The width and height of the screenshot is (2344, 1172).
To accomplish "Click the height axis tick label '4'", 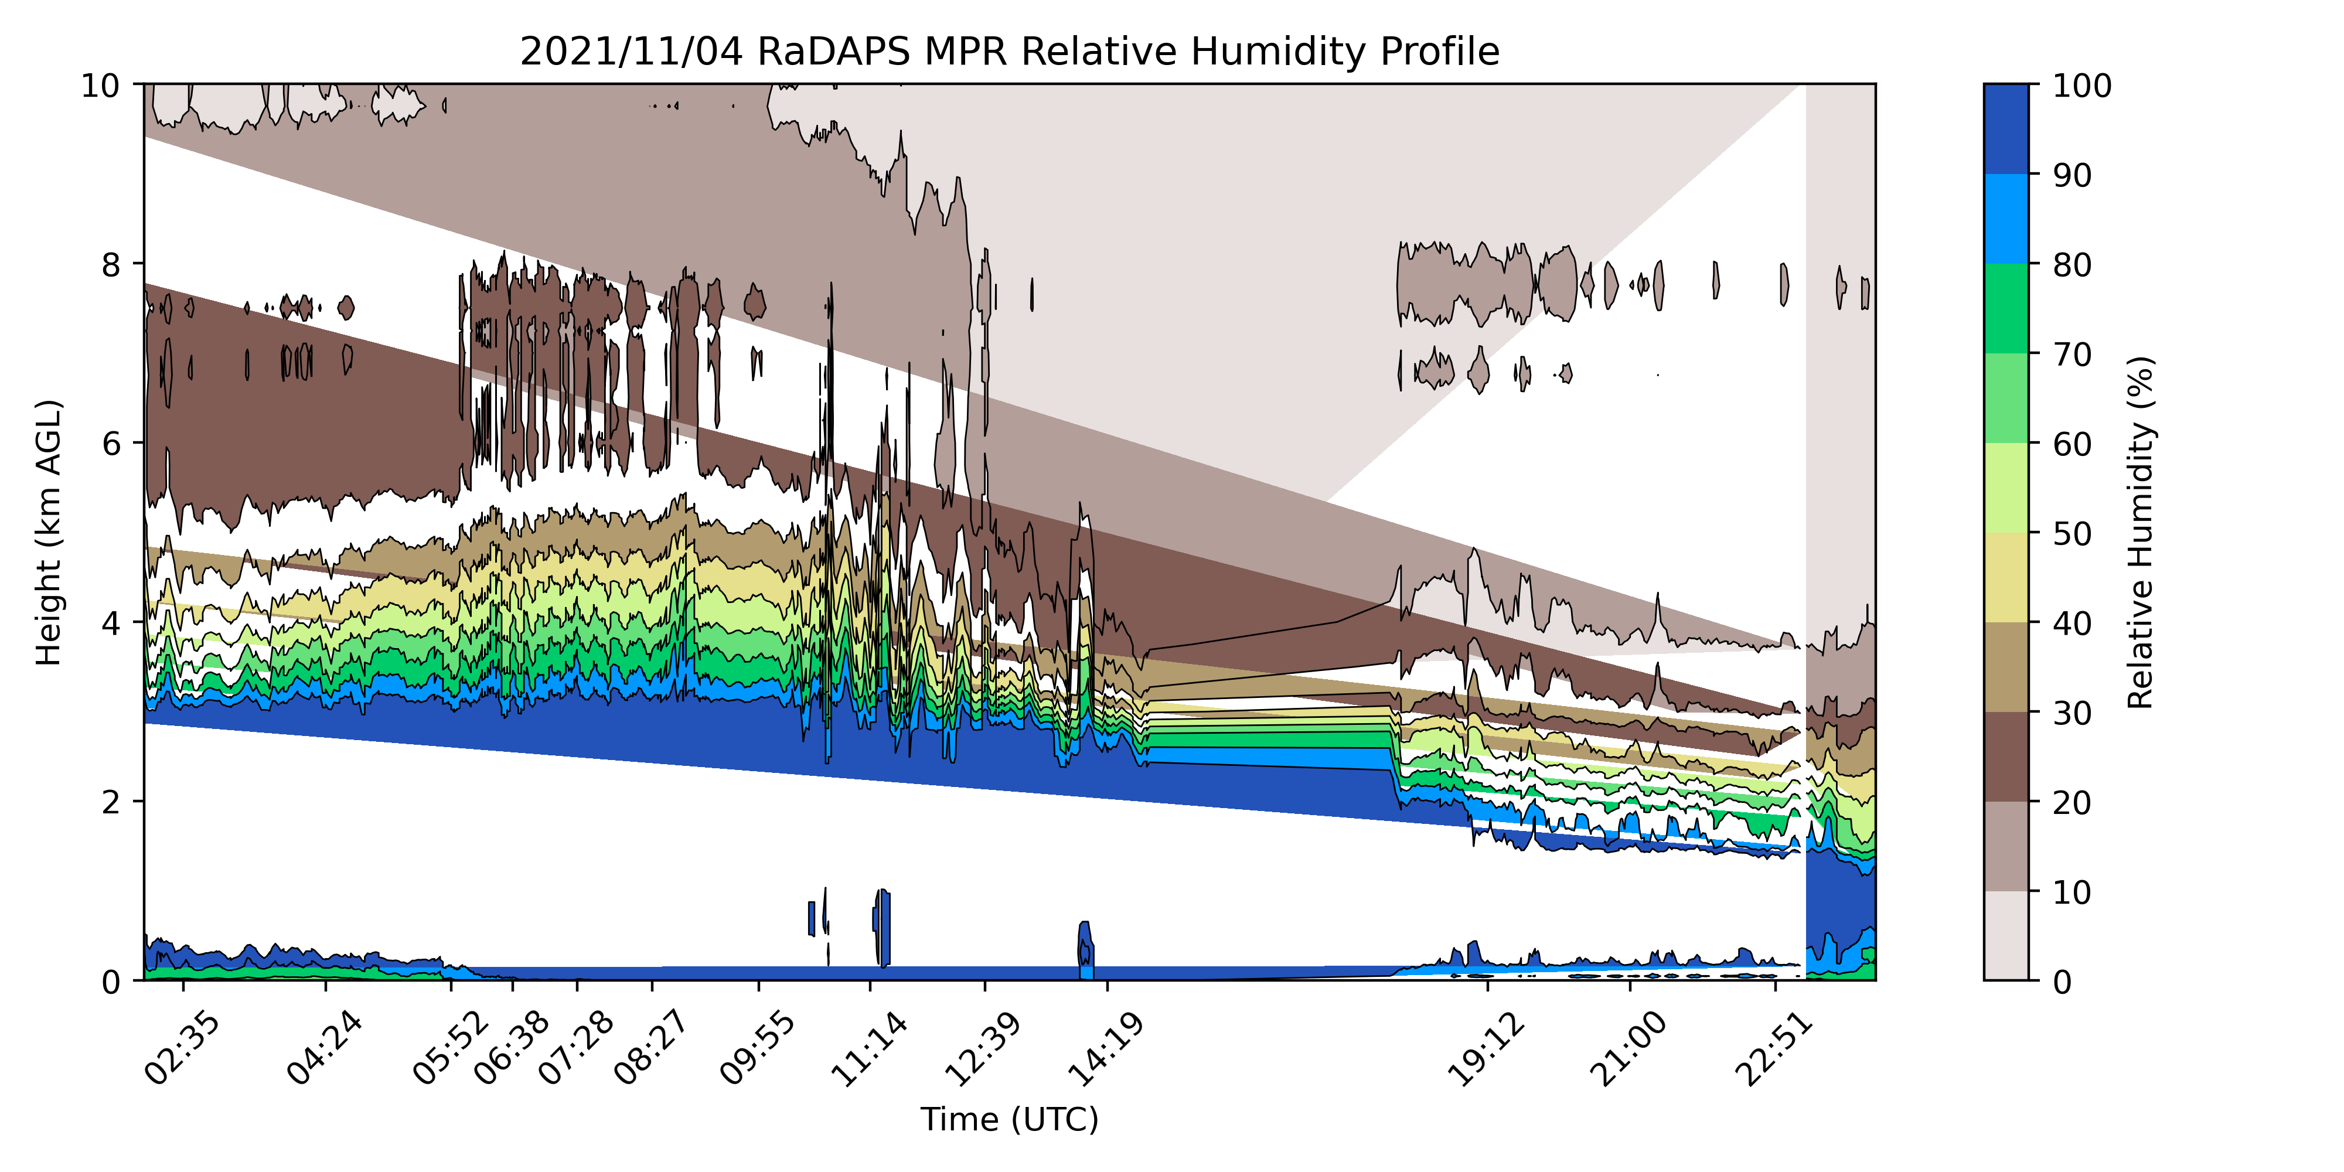I will [111, 624].
